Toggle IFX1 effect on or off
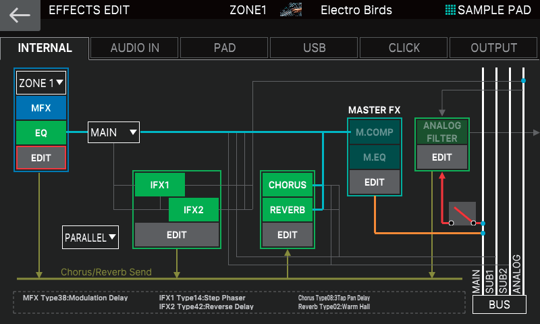540x324 pixels. click(160, 185)
